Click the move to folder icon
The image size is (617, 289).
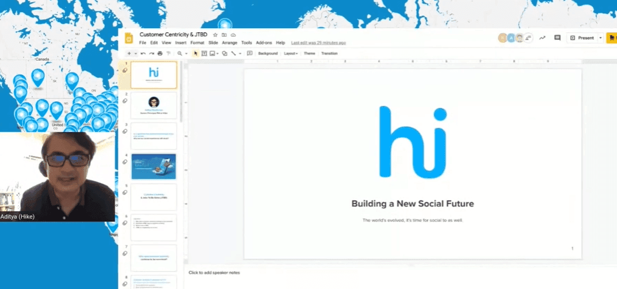tap(224, 35)
